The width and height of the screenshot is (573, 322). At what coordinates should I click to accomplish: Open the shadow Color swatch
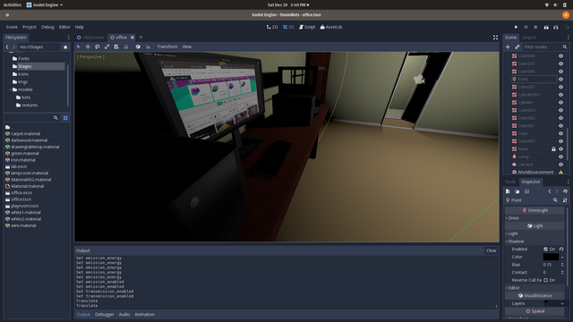point(551,257)
